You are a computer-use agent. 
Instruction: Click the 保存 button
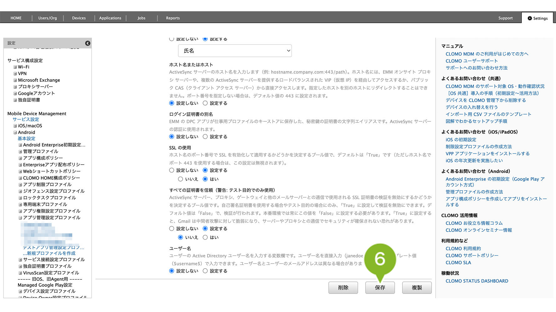pyautogui.click(x=380, y=288)
